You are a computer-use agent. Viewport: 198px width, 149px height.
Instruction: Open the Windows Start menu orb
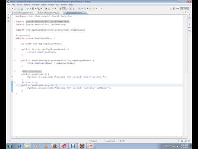click(10, 146)
